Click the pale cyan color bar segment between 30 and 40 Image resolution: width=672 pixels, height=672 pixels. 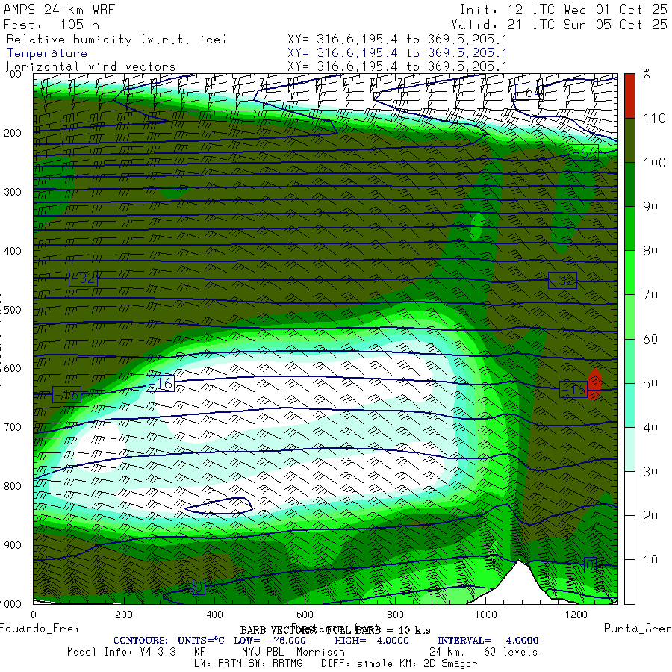click(x=629, y=449)
